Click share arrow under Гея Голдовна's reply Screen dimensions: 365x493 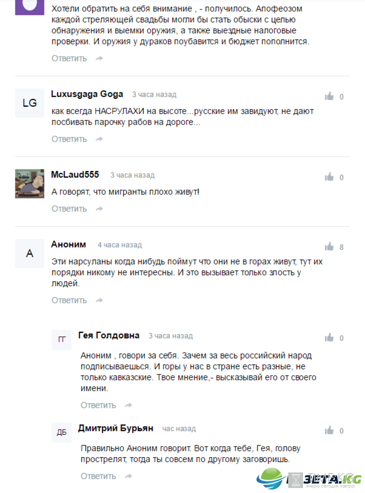(128, 405)
